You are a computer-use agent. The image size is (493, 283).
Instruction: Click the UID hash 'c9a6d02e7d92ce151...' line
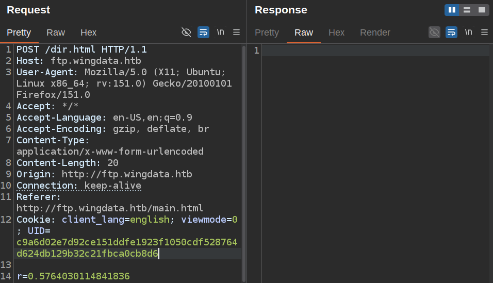click(127, 242)
